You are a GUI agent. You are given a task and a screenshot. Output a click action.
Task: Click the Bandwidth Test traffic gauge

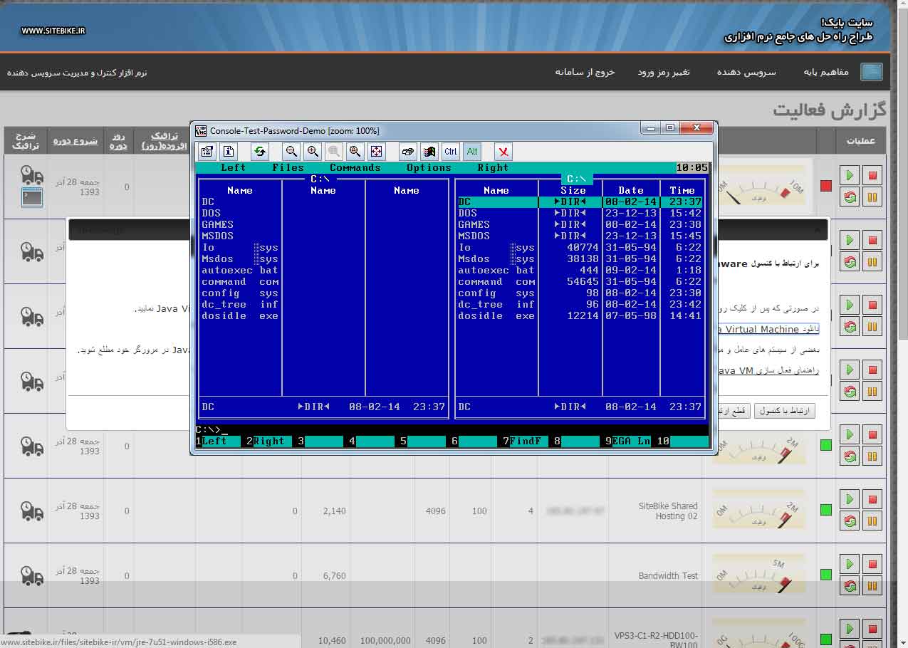coord(758,574)
